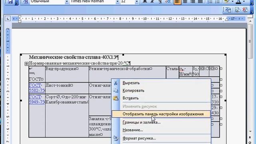
Task: Click into the font size field
Action: (128, 2)
